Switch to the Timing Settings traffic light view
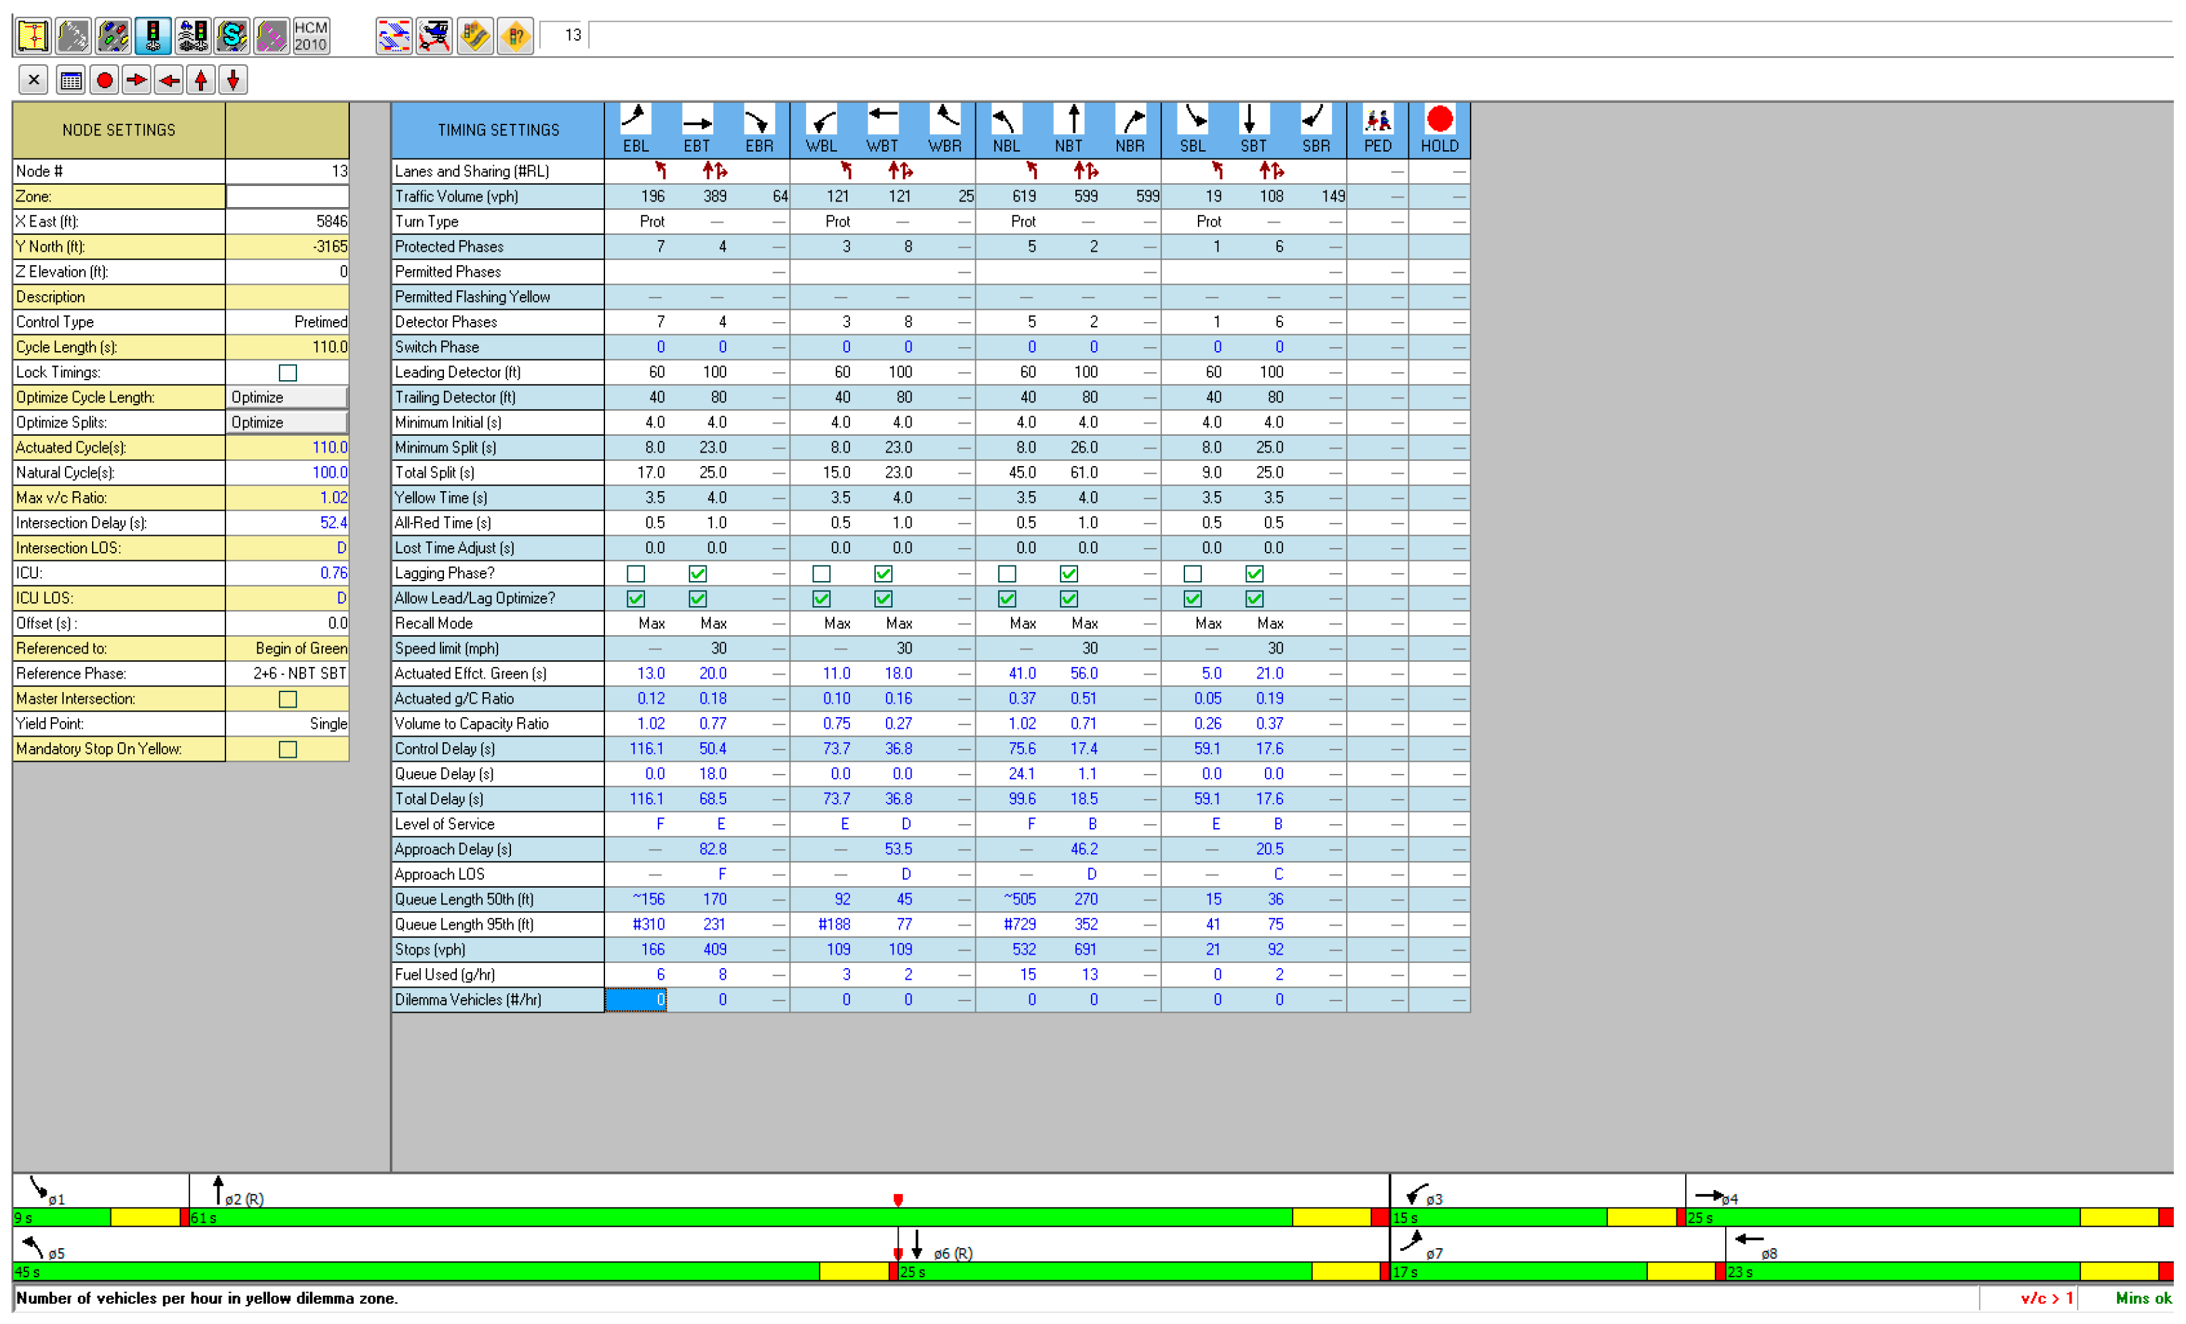This screenshot has width=2186, height=1324. [x=152, y=37]
